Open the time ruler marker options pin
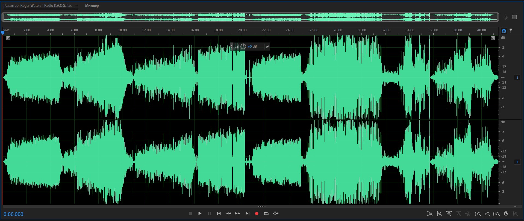 (x=511, y=31)
